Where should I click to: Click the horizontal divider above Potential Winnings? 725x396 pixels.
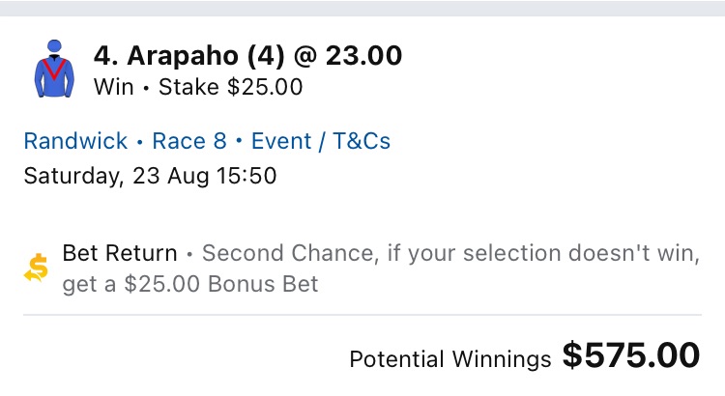(x=362, y=315)
